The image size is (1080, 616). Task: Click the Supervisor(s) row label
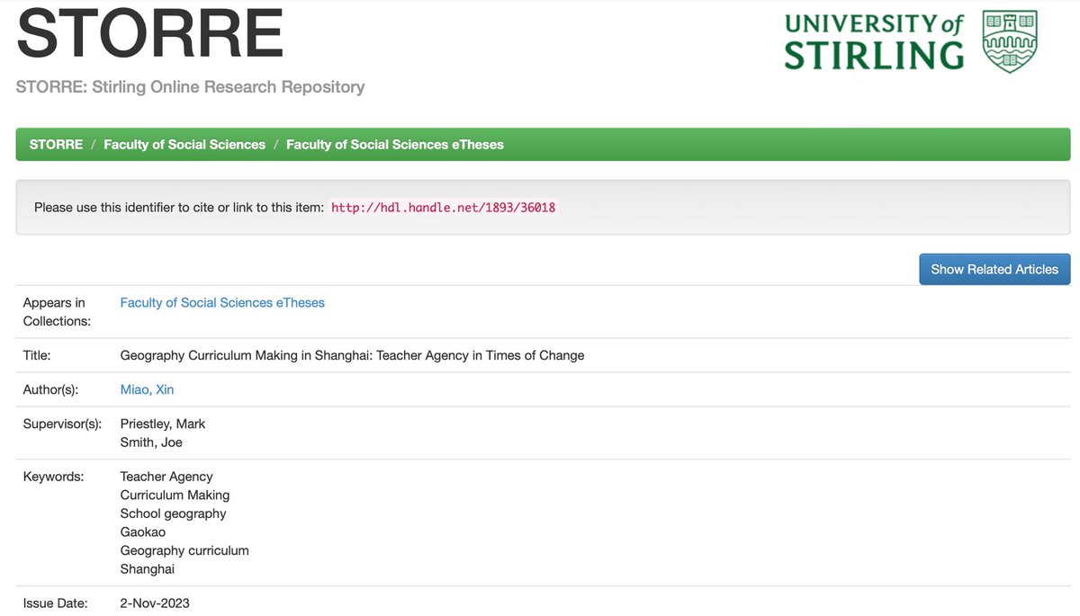click(62, 424)
